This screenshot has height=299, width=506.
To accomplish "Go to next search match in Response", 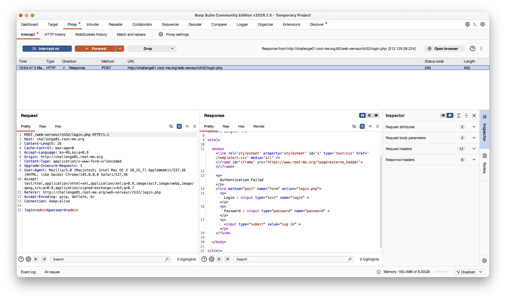I will 227,259.
